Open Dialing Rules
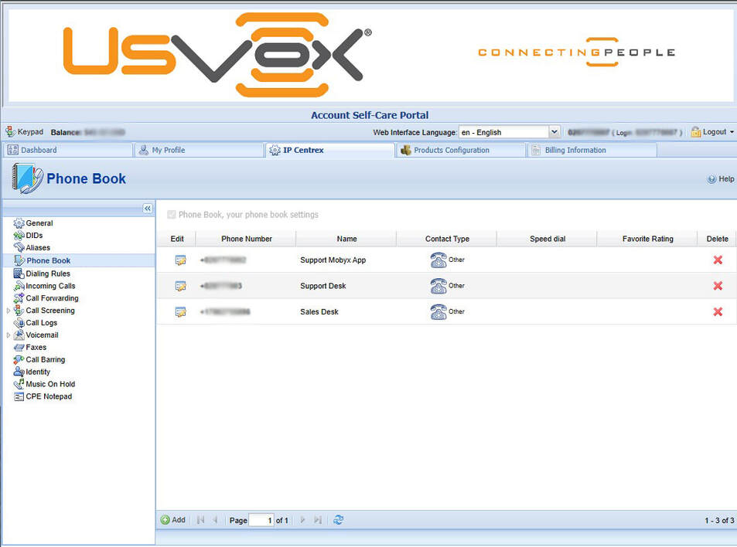 pyautogui.click(x=47, y=273)
